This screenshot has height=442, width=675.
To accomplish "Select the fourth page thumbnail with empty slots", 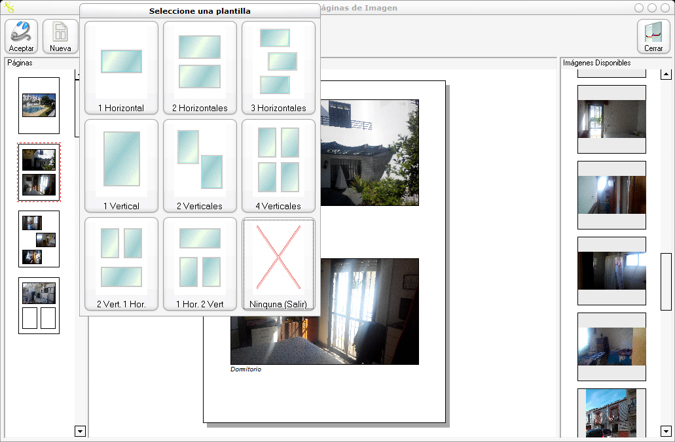I will (39, 305).
